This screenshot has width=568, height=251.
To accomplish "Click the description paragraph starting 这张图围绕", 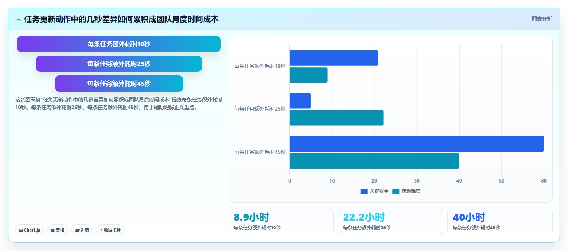I will click(118, 103).
